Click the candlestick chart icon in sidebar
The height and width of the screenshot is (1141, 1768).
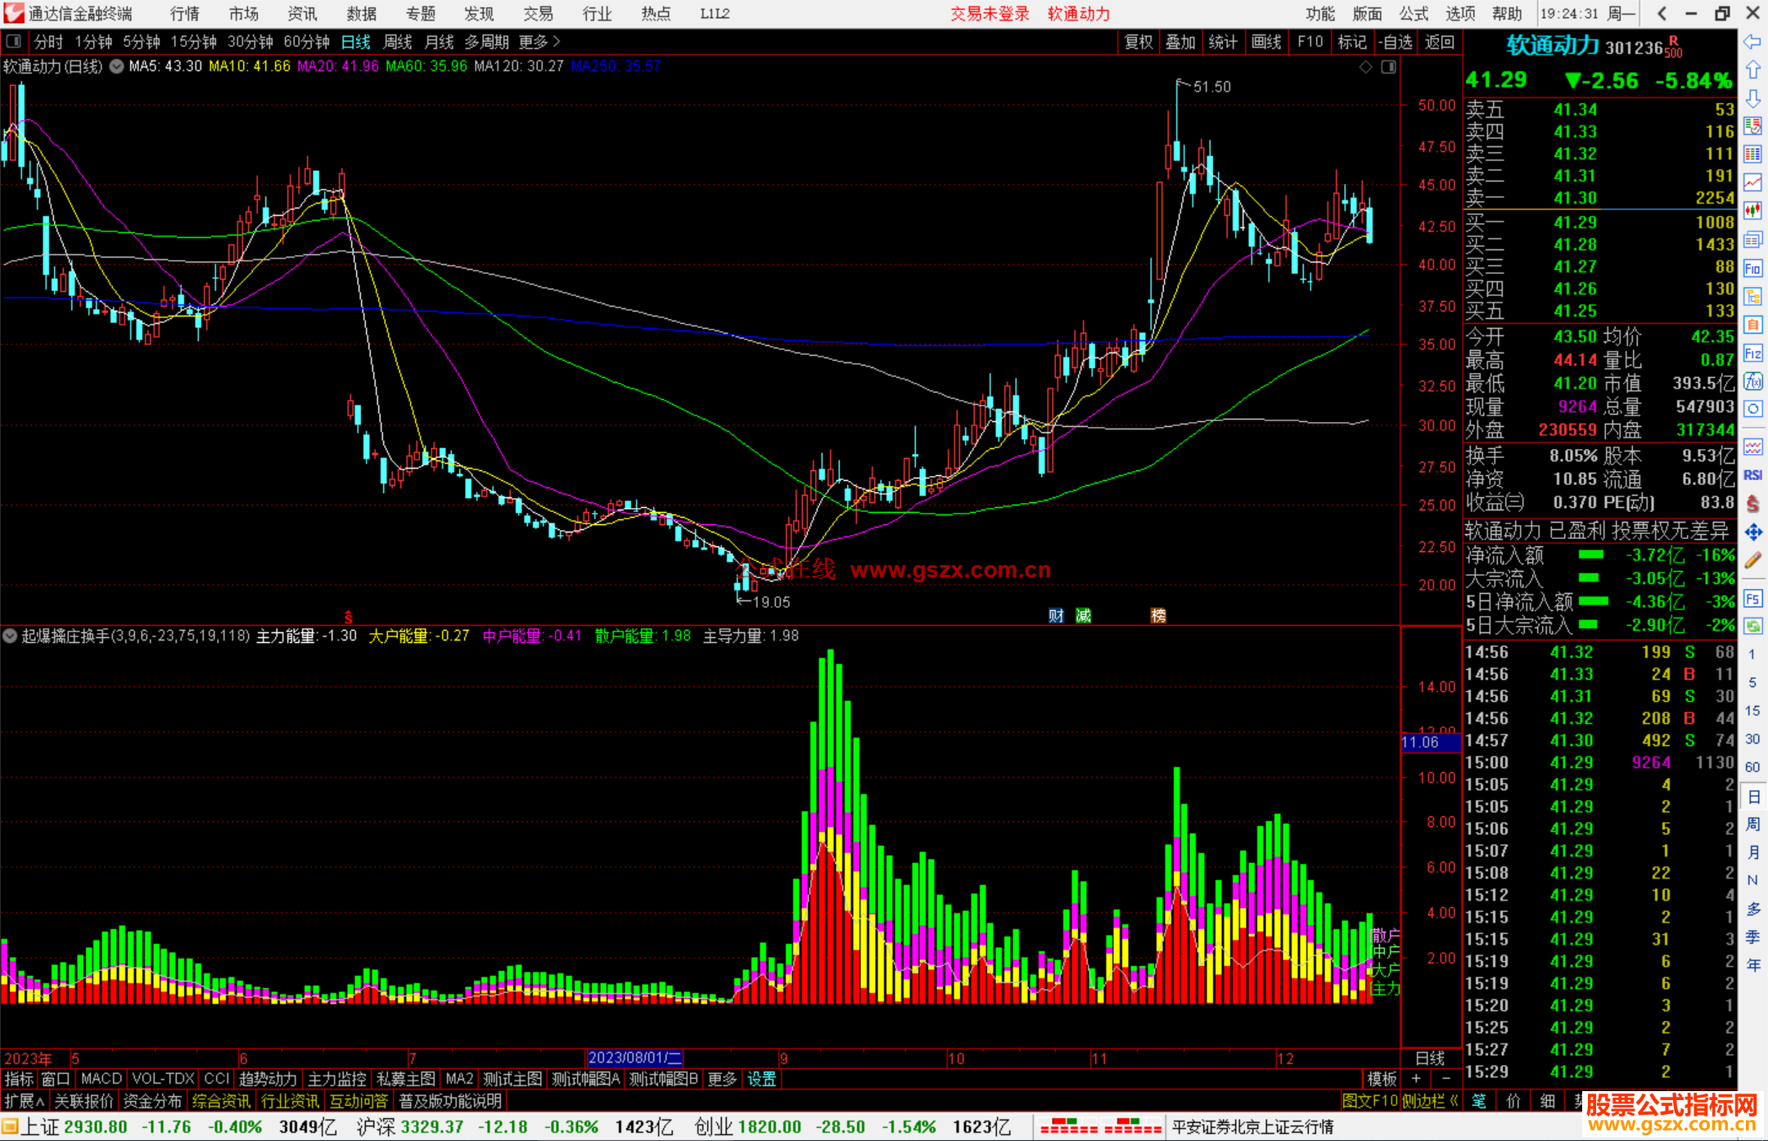(1752, 210)
